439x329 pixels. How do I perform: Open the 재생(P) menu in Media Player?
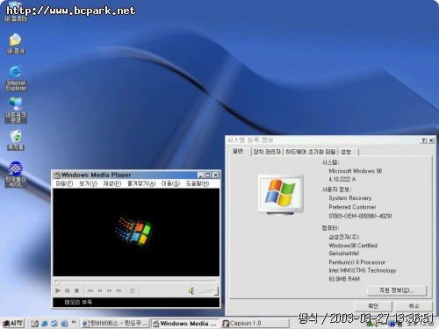tap(112, 183)
